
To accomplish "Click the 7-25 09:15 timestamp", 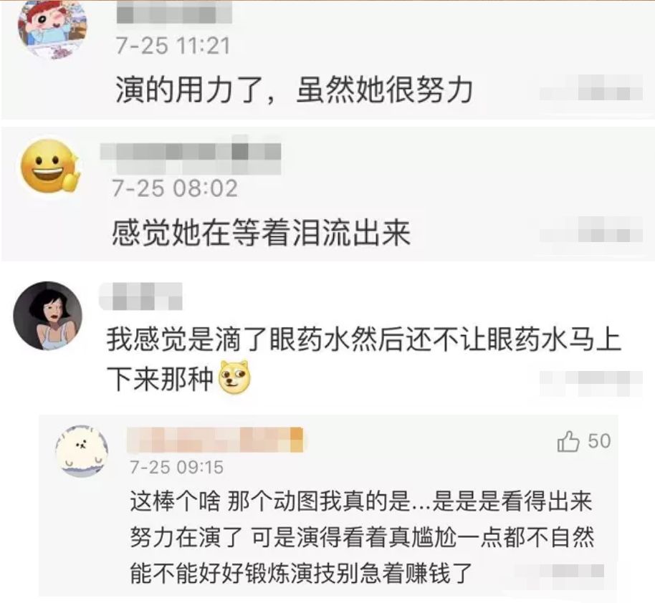I will tap(177, 467).
